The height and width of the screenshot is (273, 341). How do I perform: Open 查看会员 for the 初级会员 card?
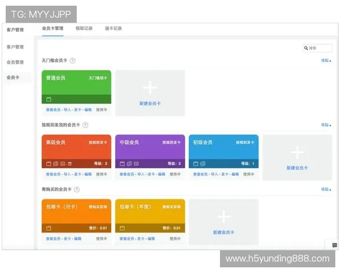coord(200,174)
